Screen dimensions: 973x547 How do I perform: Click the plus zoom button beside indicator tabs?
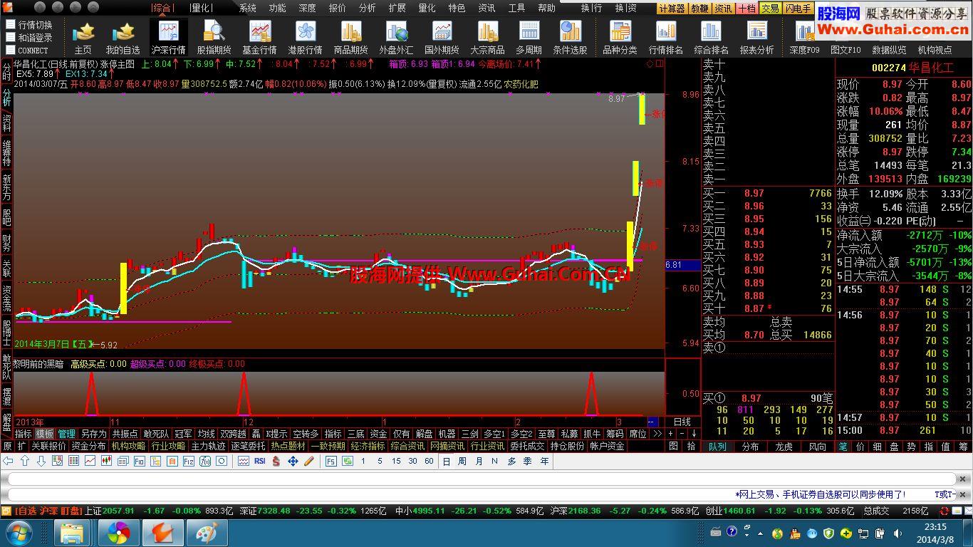tap(670, 434)
